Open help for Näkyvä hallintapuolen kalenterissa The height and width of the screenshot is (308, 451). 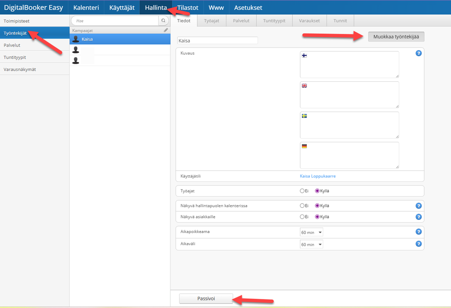(x=418, y=206)
